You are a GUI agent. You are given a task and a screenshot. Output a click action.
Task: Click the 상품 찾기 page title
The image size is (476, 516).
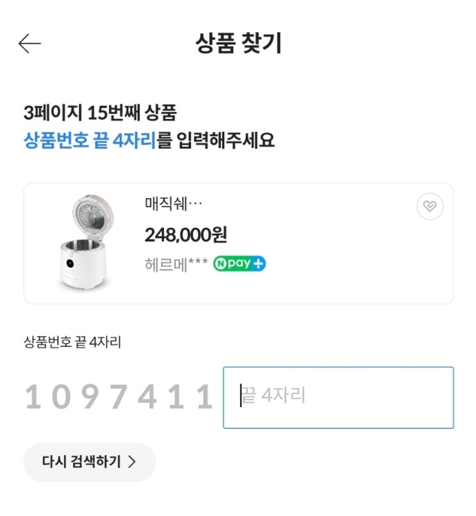pyautogui.click(x=238, y=44)
